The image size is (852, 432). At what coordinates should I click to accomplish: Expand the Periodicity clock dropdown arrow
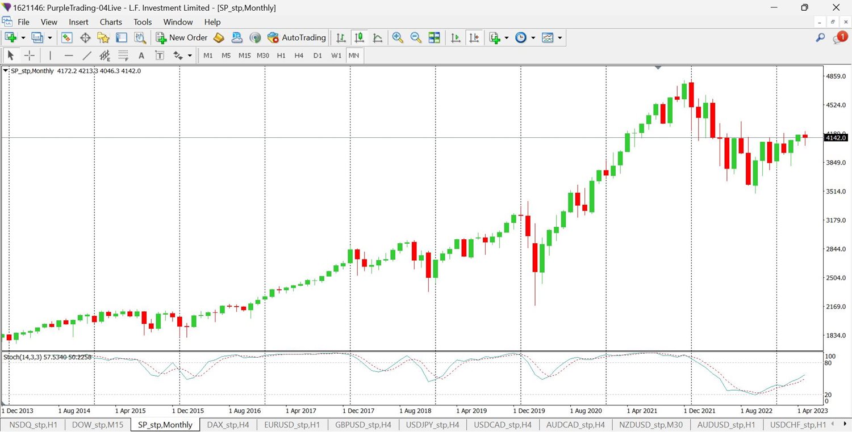tap(533, 38)
